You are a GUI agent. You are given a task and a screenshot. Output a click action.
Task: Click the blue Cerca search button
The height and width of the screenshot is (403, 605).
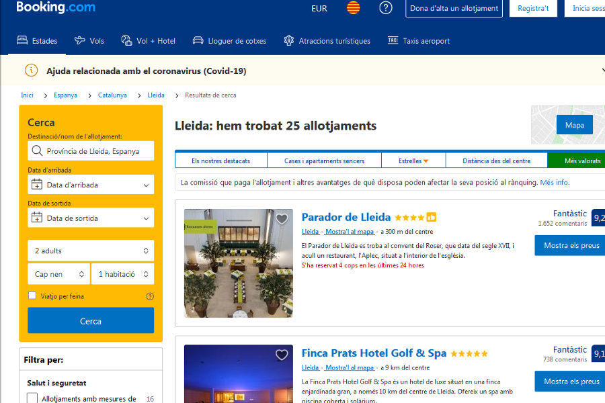(91, 320)
